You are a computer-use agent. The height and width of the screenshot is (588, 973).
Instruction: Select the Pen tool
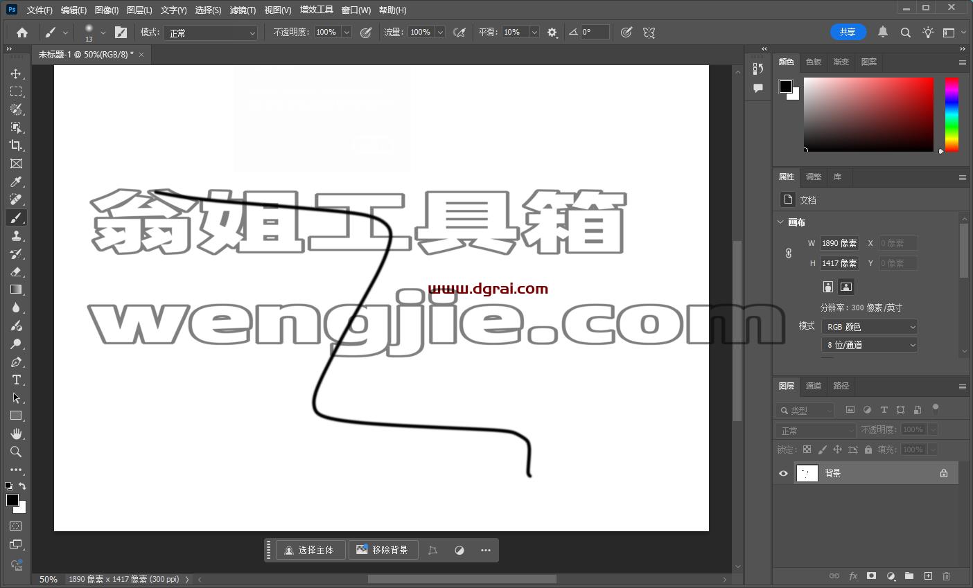(16, 362)
